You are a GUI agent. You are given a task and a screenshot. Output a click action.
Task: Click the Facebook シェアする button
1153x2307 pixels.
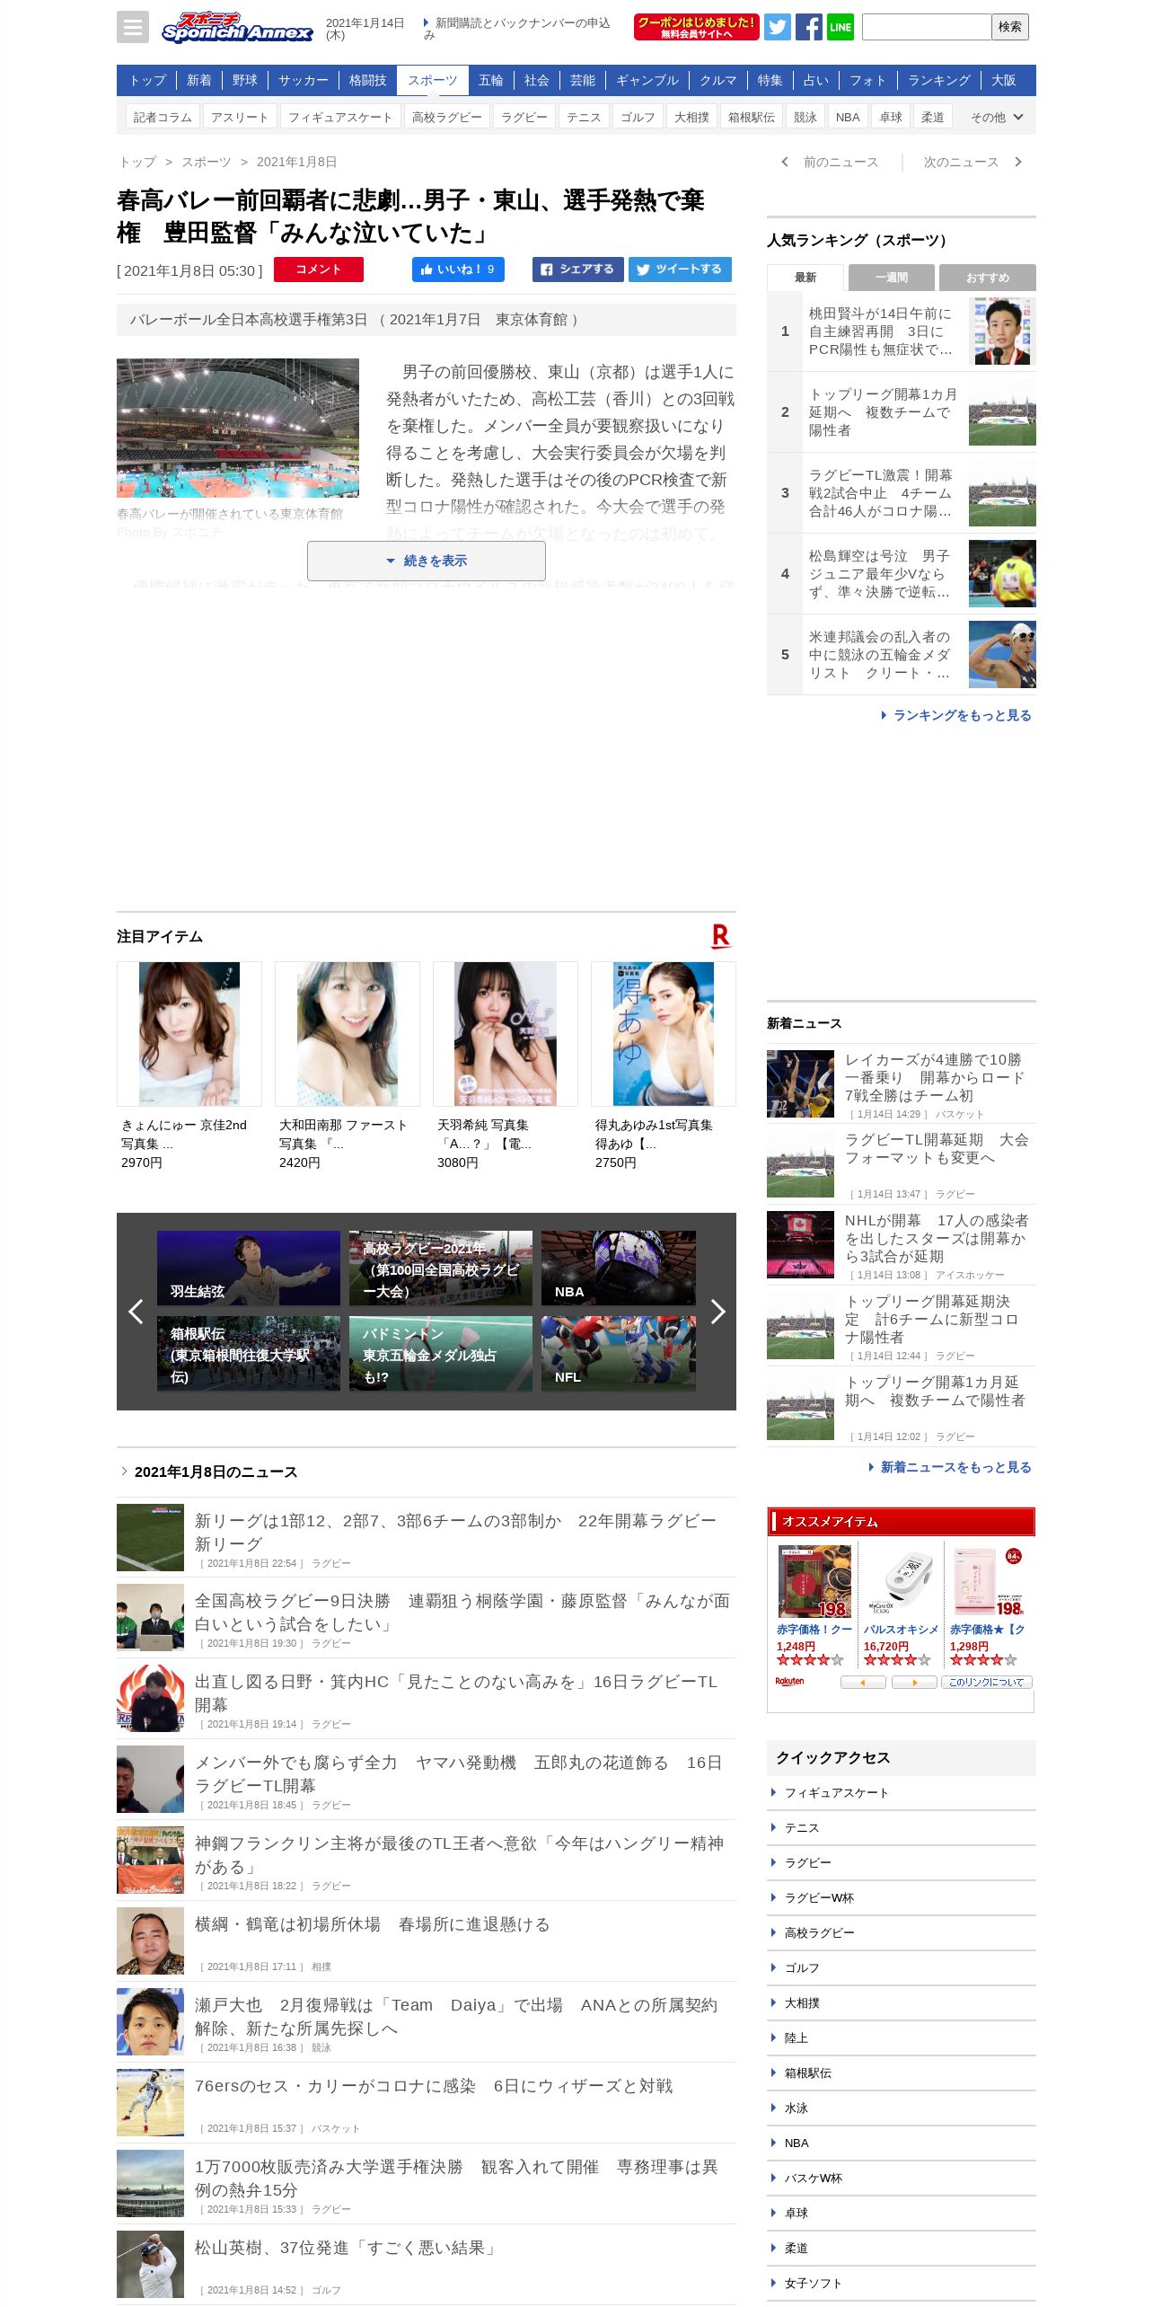pyautogui.click(x=577, y=270)
